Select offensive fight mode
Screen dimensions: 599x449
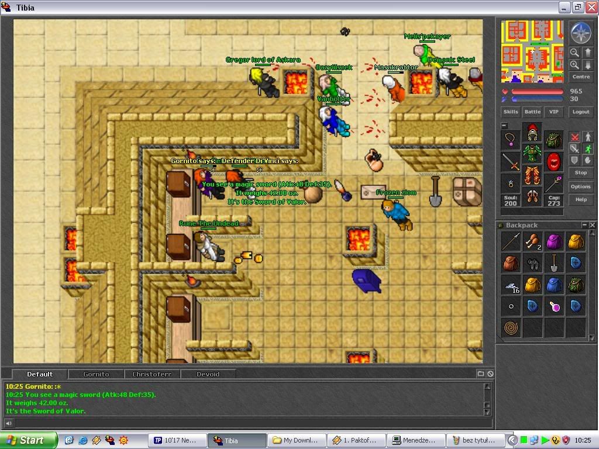(574, 137)
